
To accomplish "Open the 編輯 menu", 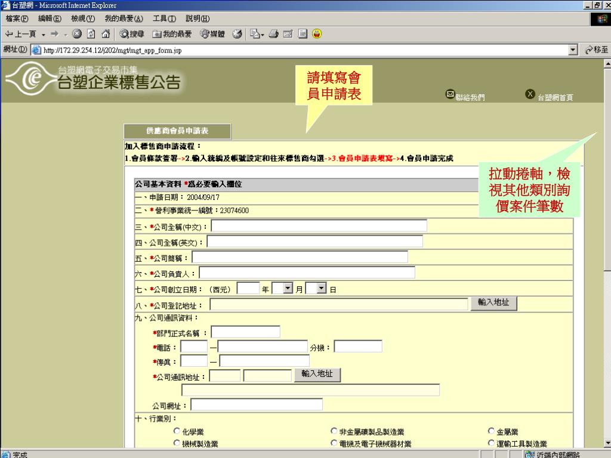I will coord(50,18).
